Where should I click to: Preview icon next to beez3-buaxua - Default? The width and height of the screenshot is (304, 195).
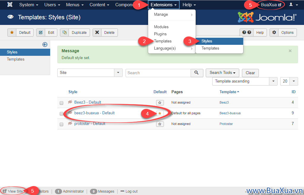pos(70,112)
